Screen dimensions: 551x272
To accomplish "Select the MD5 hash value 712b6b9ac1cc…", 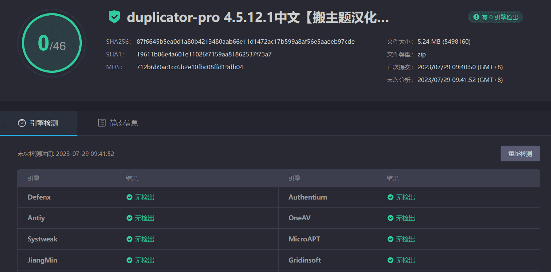I will click(190, 67).
